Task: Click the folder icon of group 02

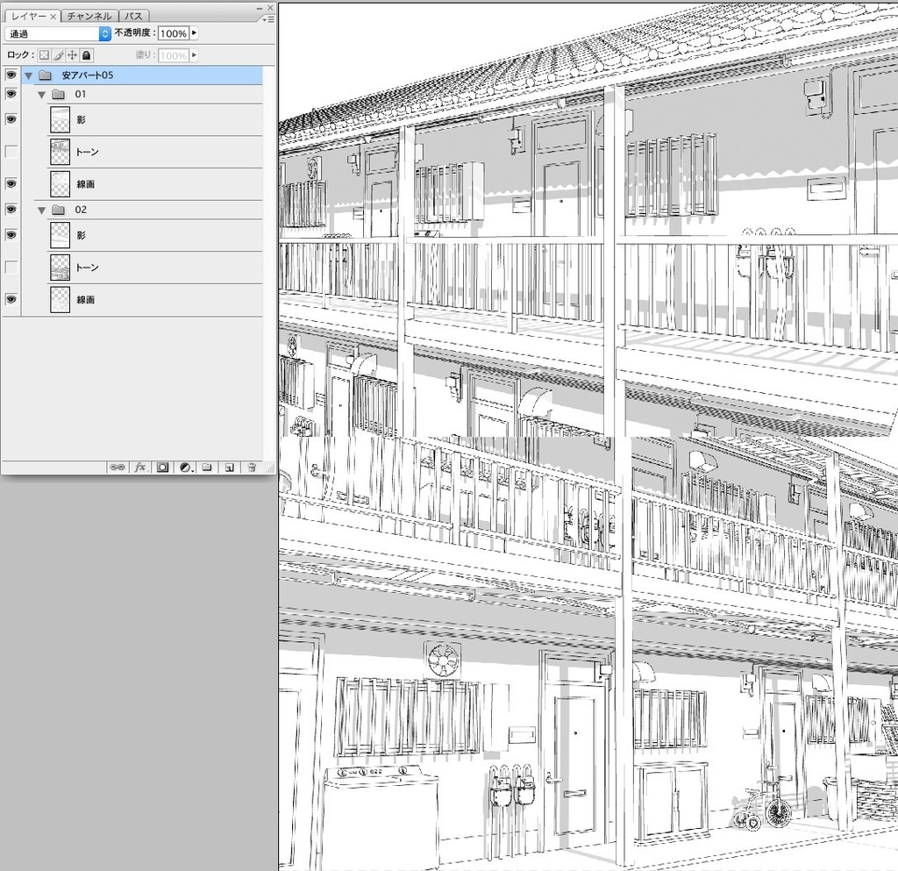Action: click(x=59, y=211)
